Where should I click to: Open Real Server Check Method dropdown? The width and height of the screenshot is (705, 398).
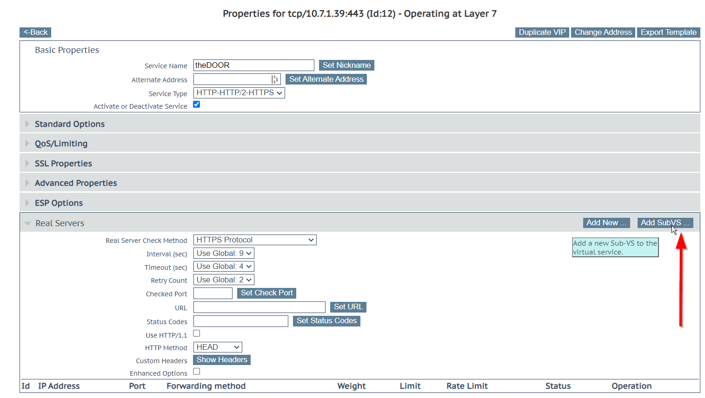coord(255,240)
